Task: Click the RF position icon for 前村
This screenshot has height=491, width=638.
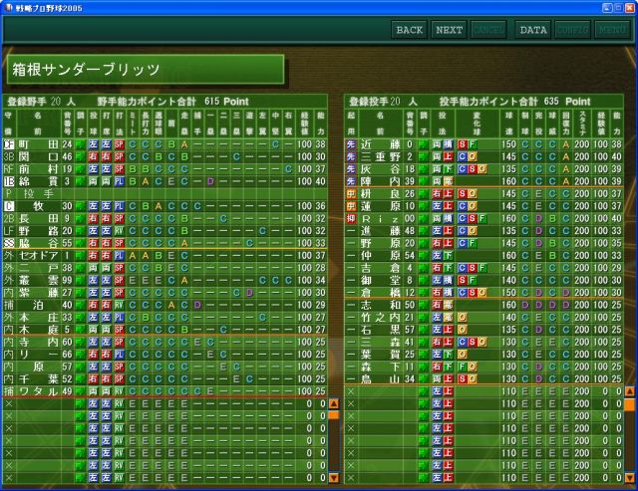Action: coord(9,169)
